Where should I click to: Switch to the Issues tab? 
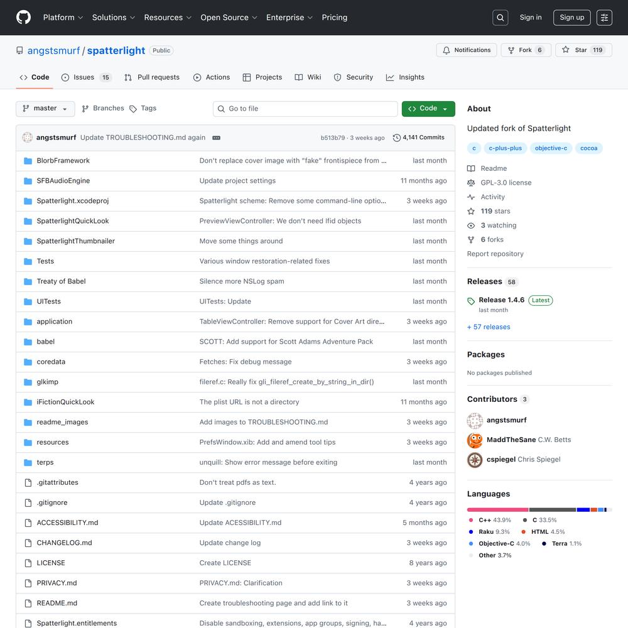(85, 77)
